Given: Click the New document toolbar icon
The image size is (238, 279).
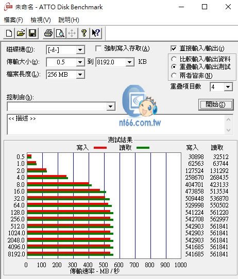Looking at the screenshot, I should (9, 33).
